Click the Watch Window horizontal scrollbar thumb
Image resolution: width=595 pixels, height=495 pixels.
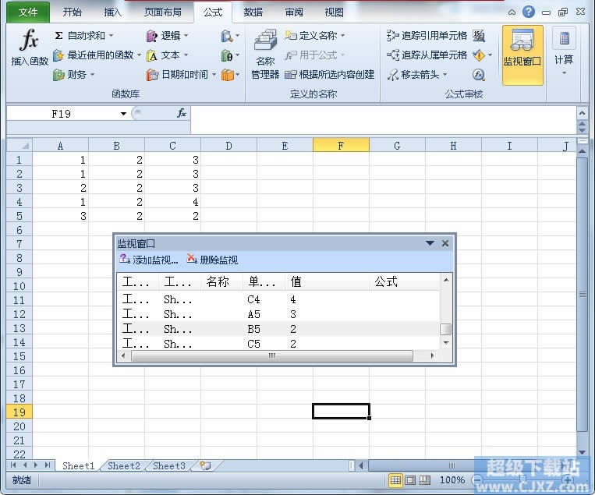point(271,355)
